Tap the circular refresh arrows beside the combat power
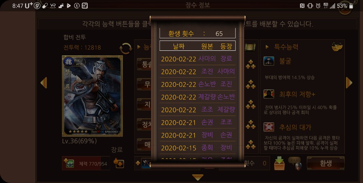 [126, 48]
